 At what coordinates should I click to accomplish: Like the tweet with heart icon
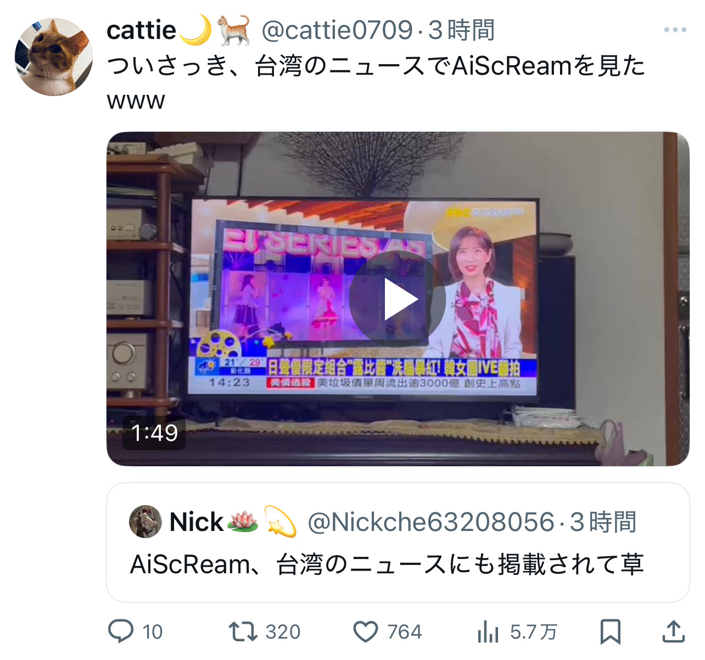[x=365, y=632]
